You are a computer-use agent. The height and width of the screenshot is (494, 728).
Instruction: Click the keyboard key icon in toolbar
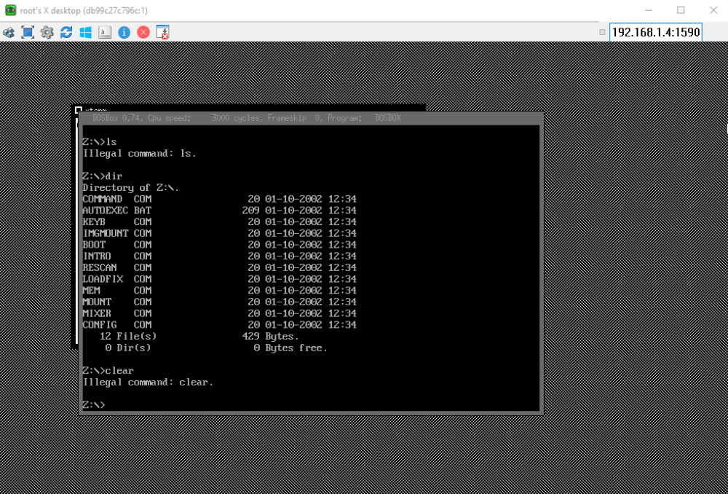click(x=105, y=32)
